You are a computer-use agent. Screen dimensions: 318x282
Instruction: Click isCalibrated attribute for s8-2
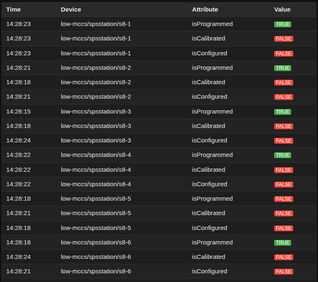pyautogui.click(x=209, y=82)
